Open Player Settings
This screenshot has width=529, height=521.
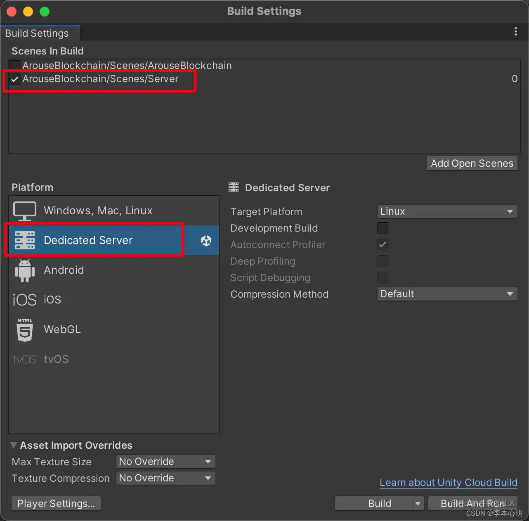[56, 504]
